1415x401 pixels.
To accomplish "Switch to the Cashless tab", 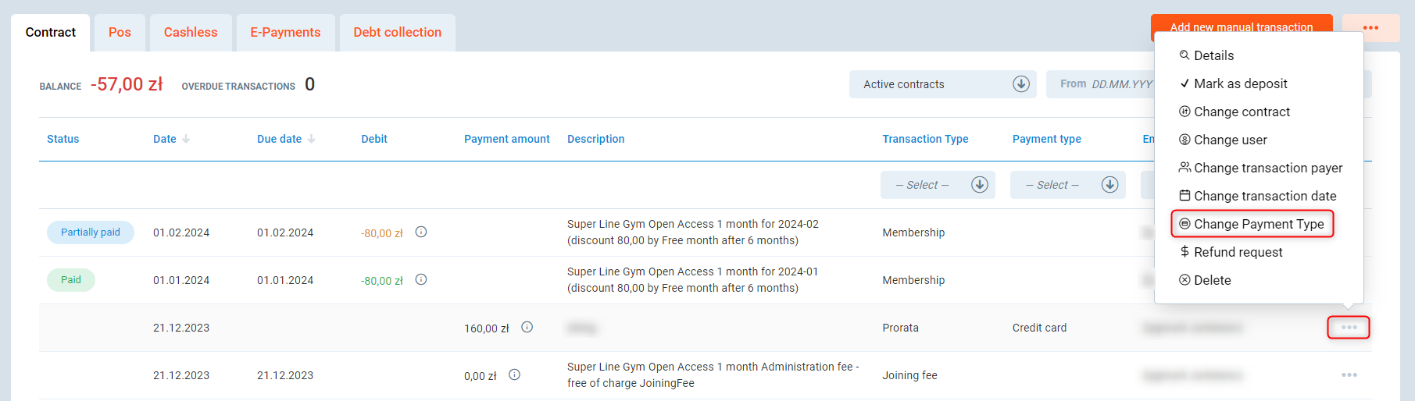I will coord(191,33).
